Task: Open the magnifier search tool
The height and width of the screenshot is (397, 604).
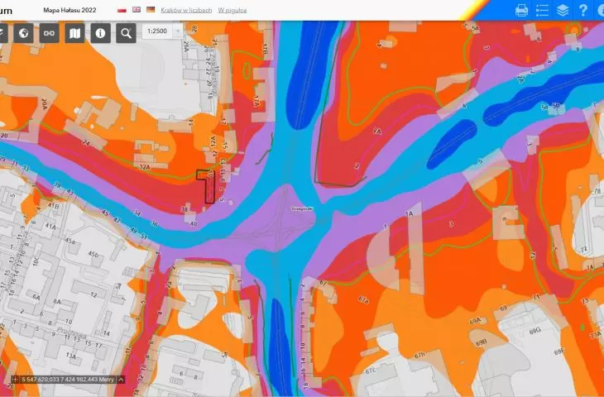Action: pyautogui.click(x=126, y=33)
